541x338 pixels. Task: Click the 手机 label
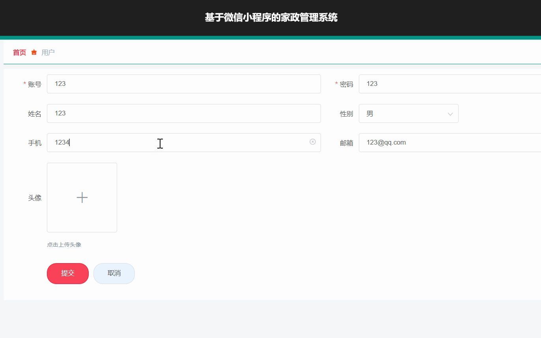point(35,143)
